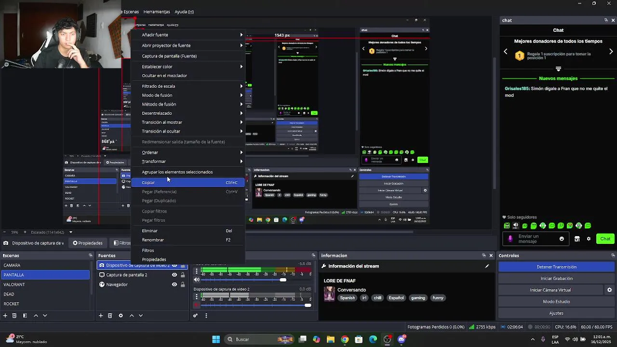Expand the Añadir fuente submenu
The image size is (617, 347).
[188, 35]
